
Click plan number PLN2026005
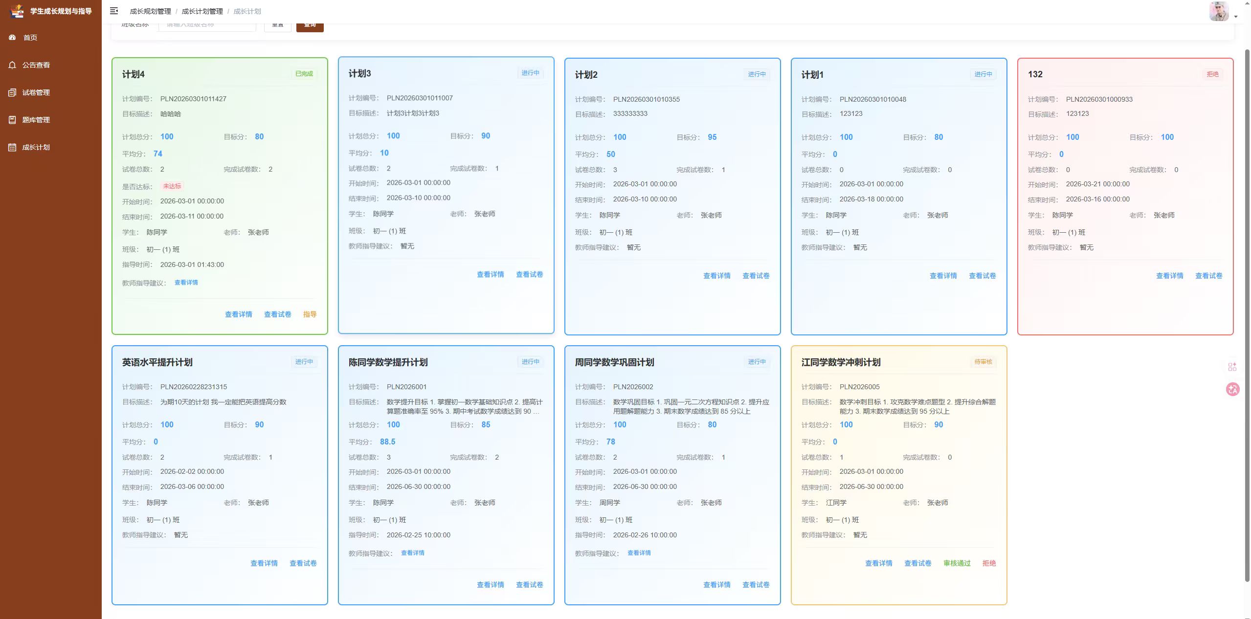tap(860, 387)
